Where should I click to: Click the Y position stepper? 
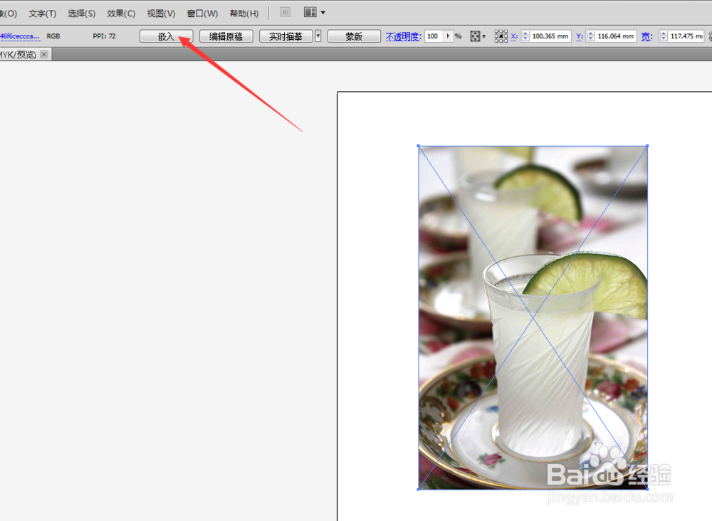click(591, 36)
